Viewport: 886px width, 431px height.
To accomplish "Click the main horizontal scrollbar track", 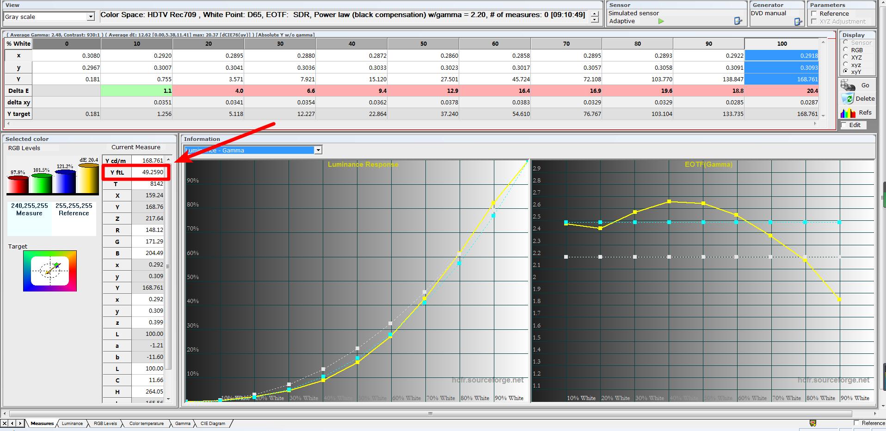I will [430, 413].
